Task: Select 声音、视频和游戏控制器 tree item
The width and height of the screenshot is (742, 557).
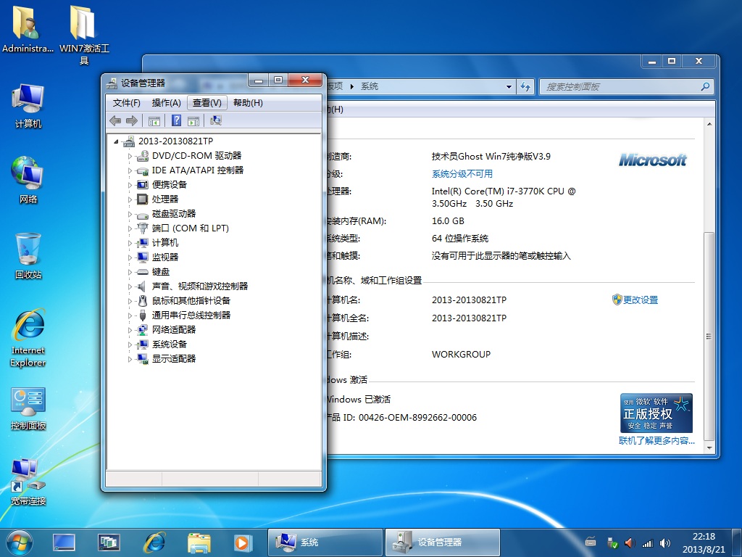Action: pyautogui.click(x=200, y=286)
